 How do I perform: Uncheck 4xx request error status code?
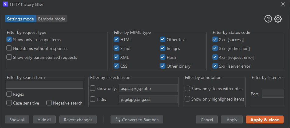[215, 57]
